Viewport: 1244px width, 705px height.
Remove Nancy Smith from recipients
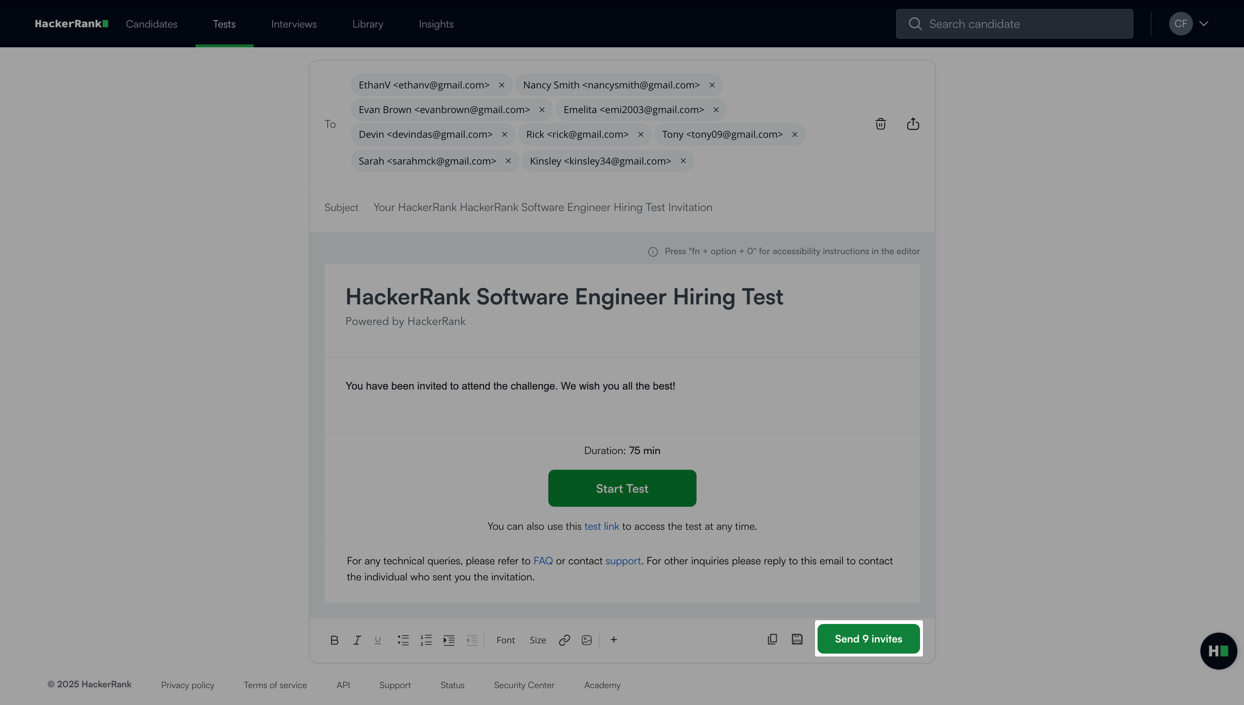712,85
